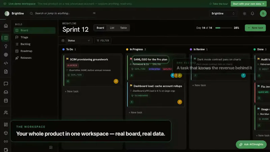
Task: Toggle light theme with the sun icon
Action: click(244, 14)
